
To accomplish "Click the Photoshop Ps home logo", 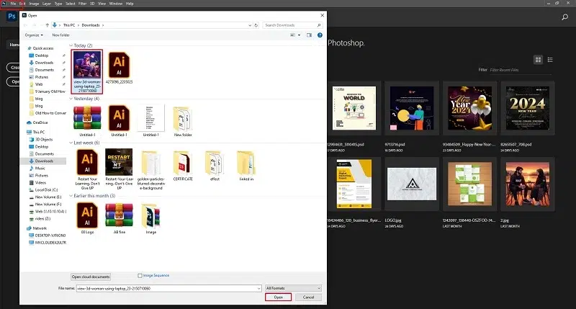I will tap(12, 17).
